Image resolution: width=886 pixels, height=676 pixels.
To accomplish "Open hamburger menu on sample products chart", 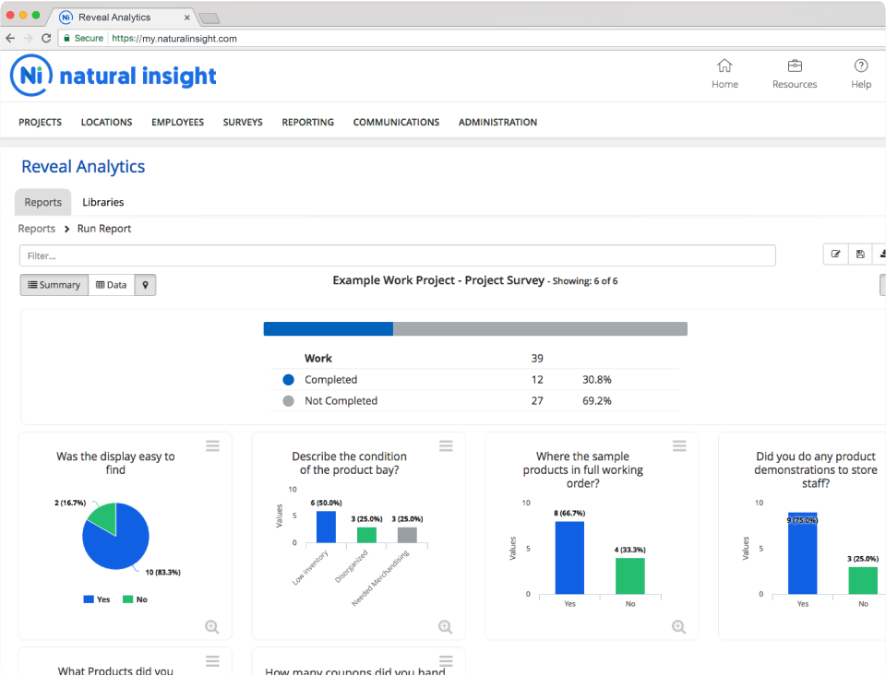I will [679, 446].
